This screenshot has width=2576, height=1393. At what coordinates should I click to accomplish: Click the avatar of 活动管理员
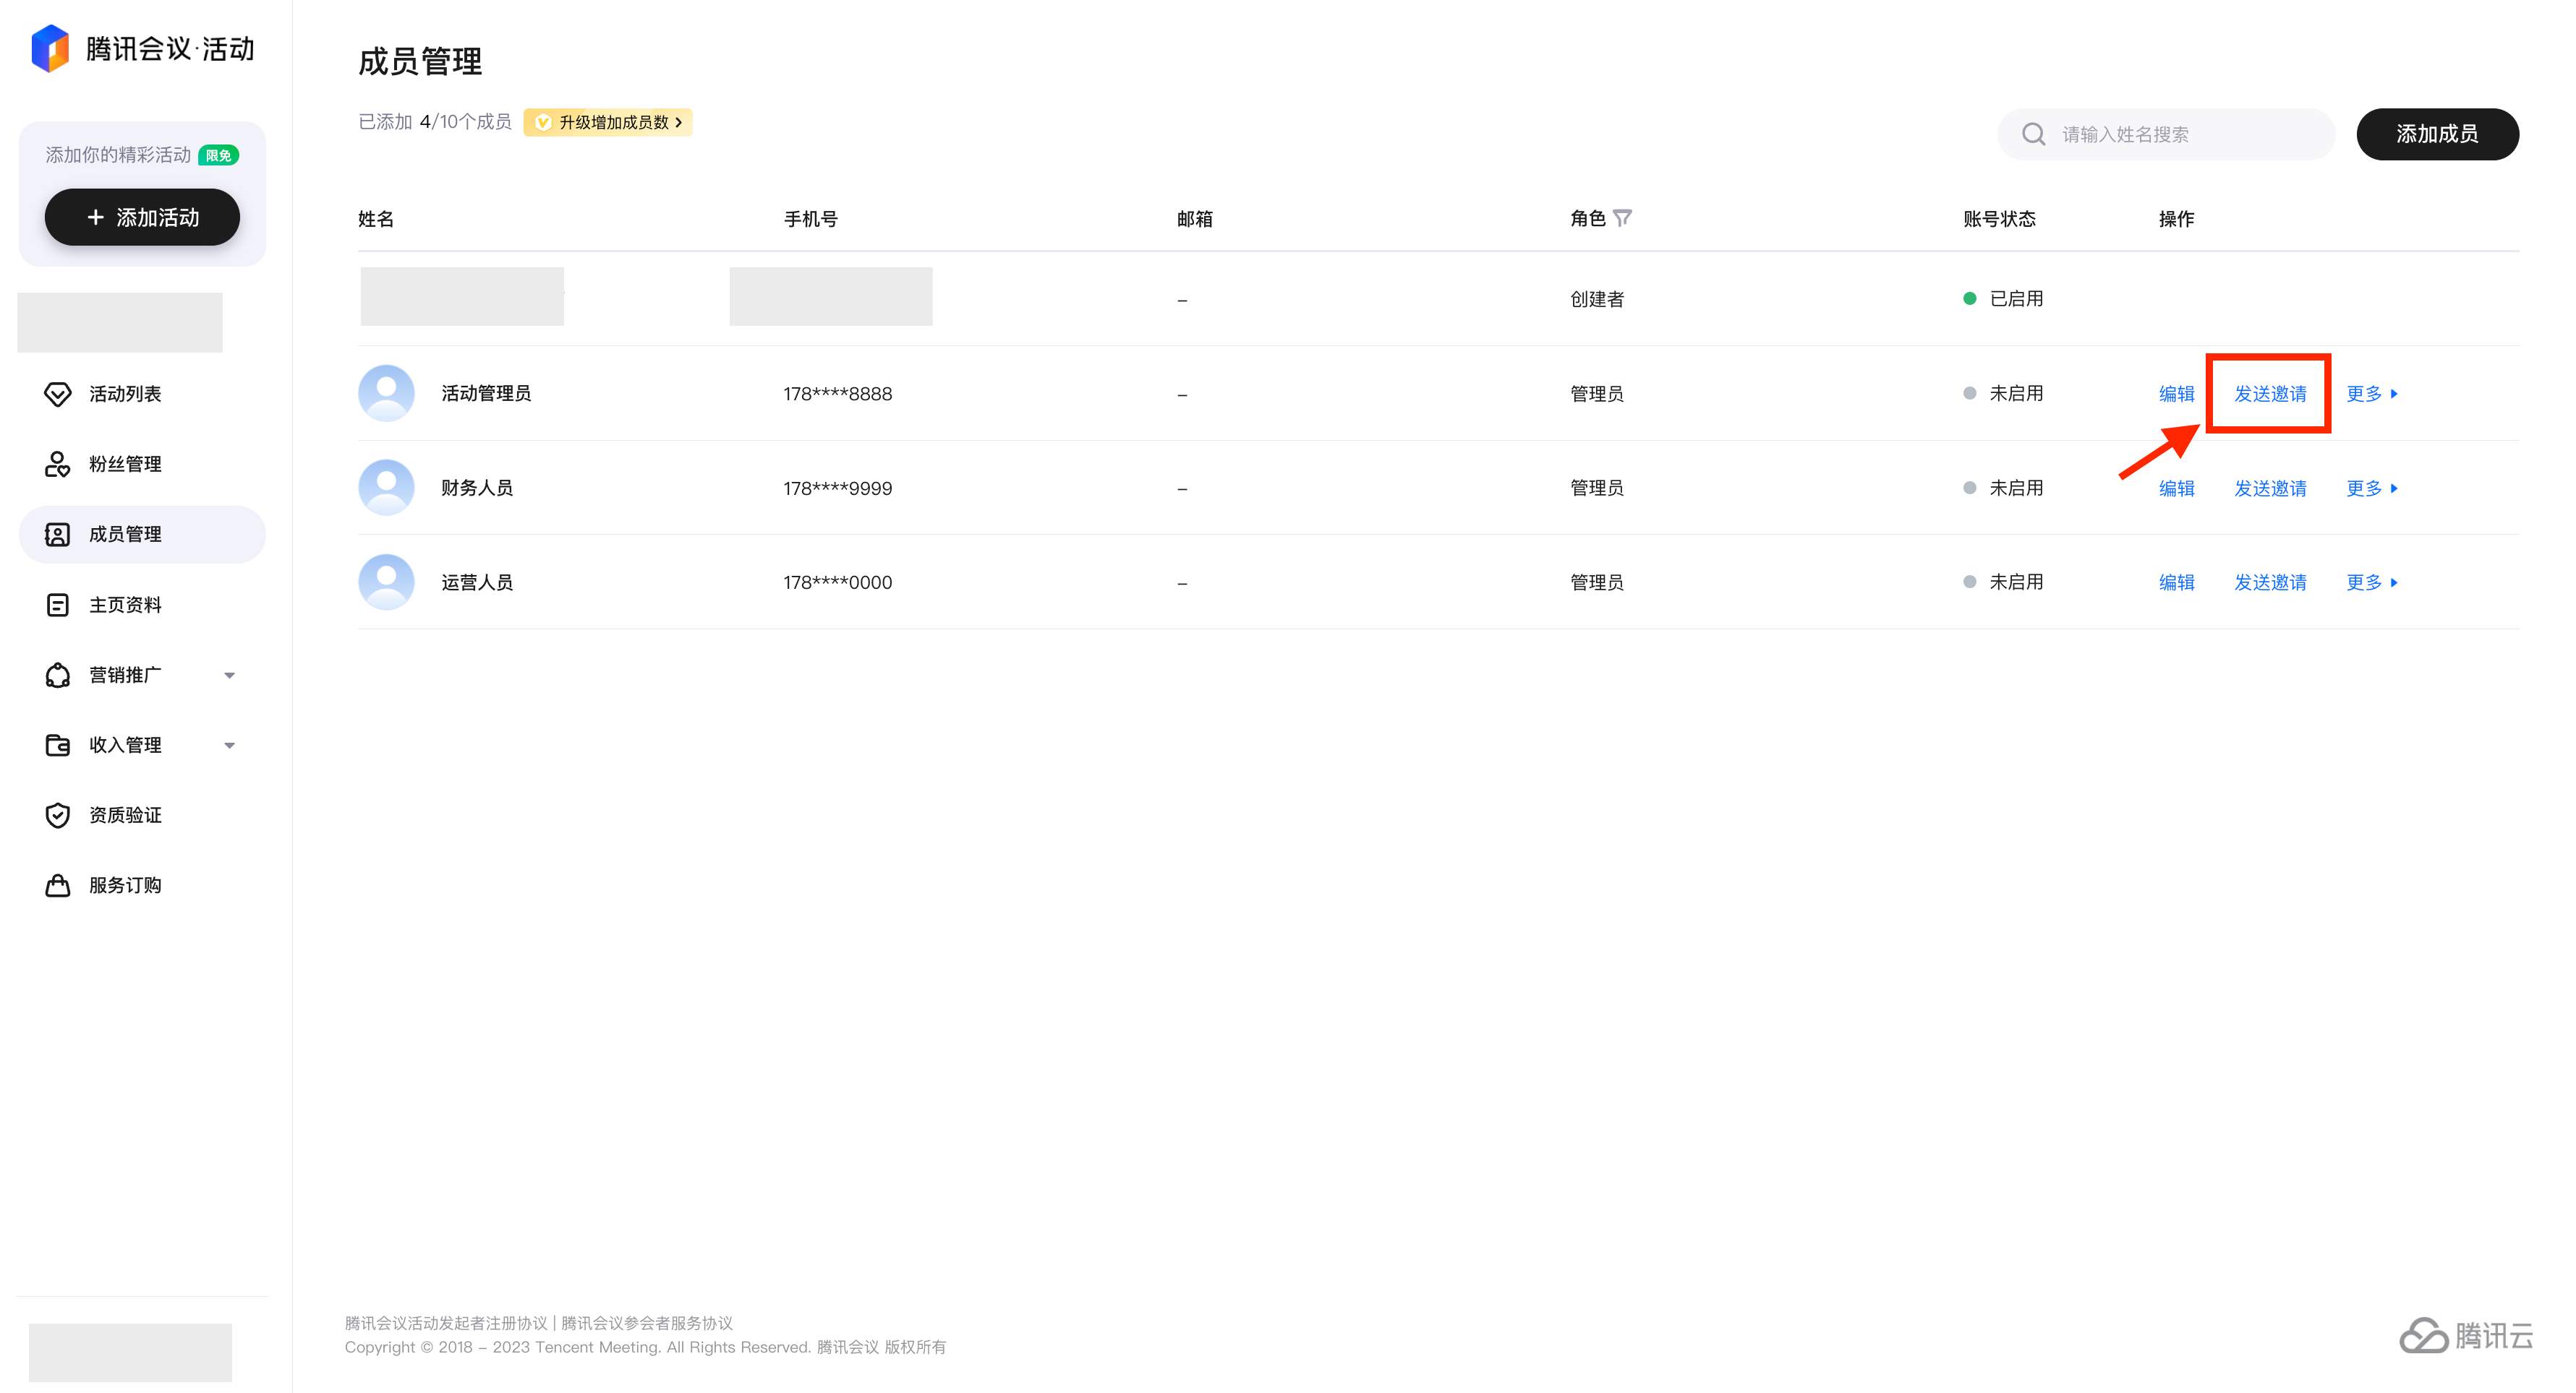[386, 393]
